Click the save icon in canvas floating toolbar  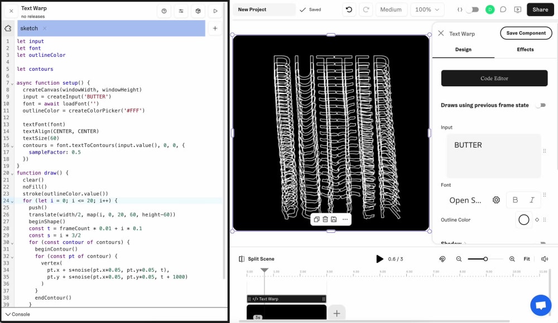pyautogui.click(x=334, y=219)
